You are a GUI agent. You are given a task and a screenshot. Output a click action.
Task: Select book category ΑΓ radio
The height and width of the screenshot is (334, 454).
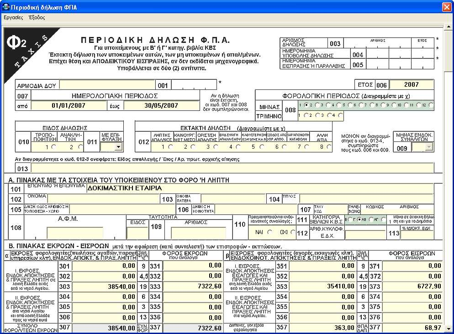click(x=383, y=219)
